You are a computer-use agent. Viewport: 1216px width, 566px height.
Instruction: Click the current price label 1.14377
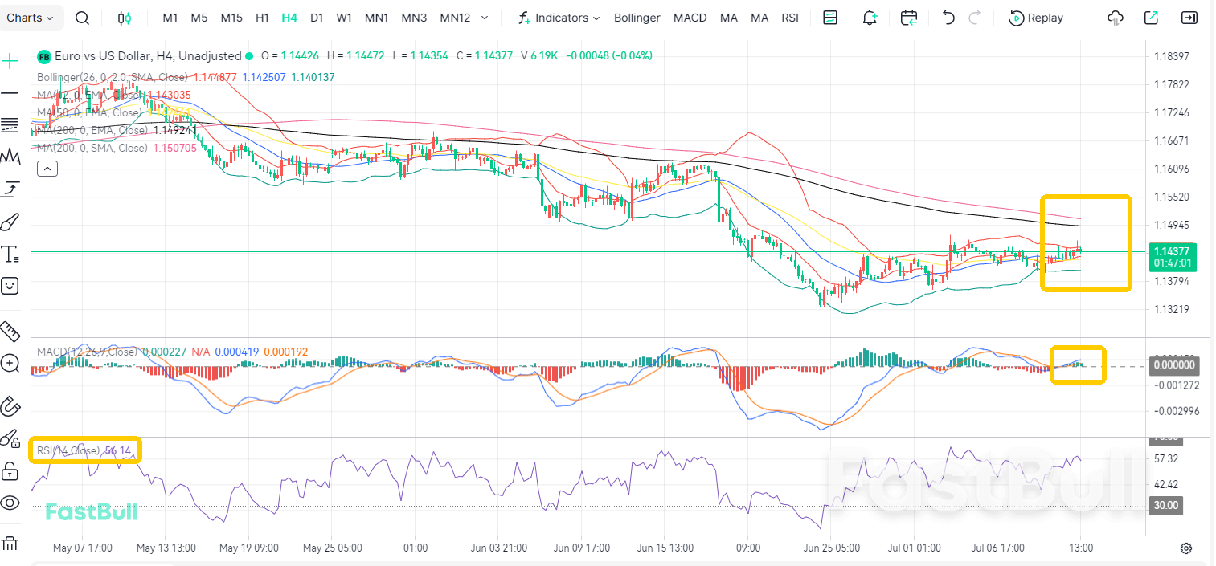[x=1173, y=251]
